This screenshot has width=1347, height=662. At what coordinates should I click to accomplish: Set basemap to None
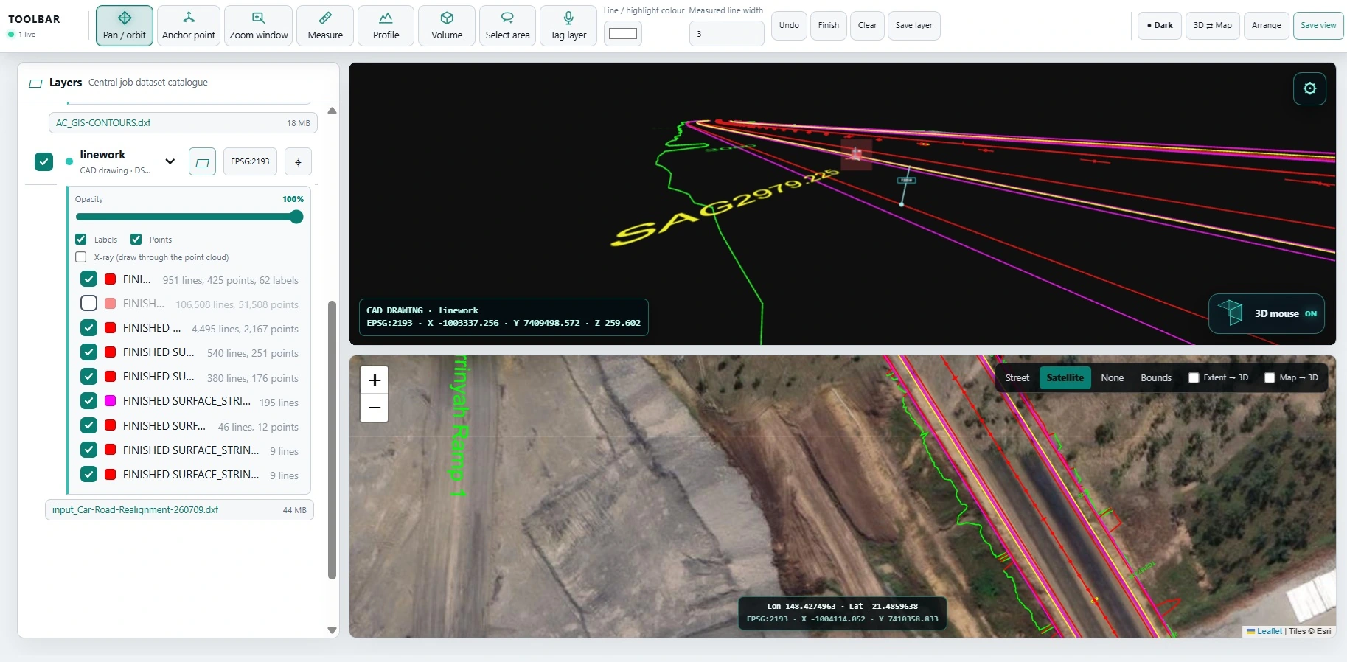[1112, 377]
